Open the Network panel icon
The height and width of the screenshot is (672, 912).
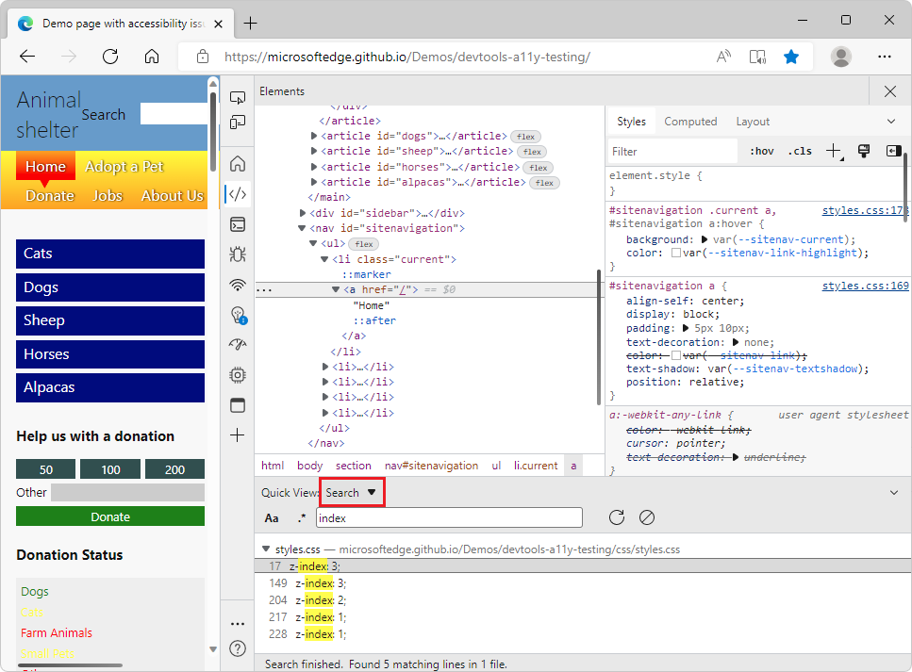[x=237, y=285]
